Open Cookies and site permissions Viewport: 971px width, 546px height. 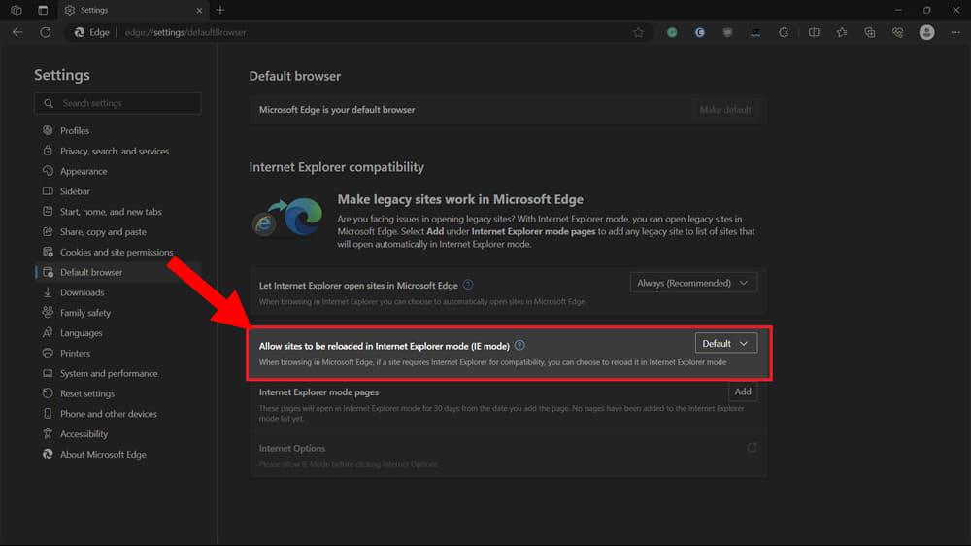click(116, 253)
